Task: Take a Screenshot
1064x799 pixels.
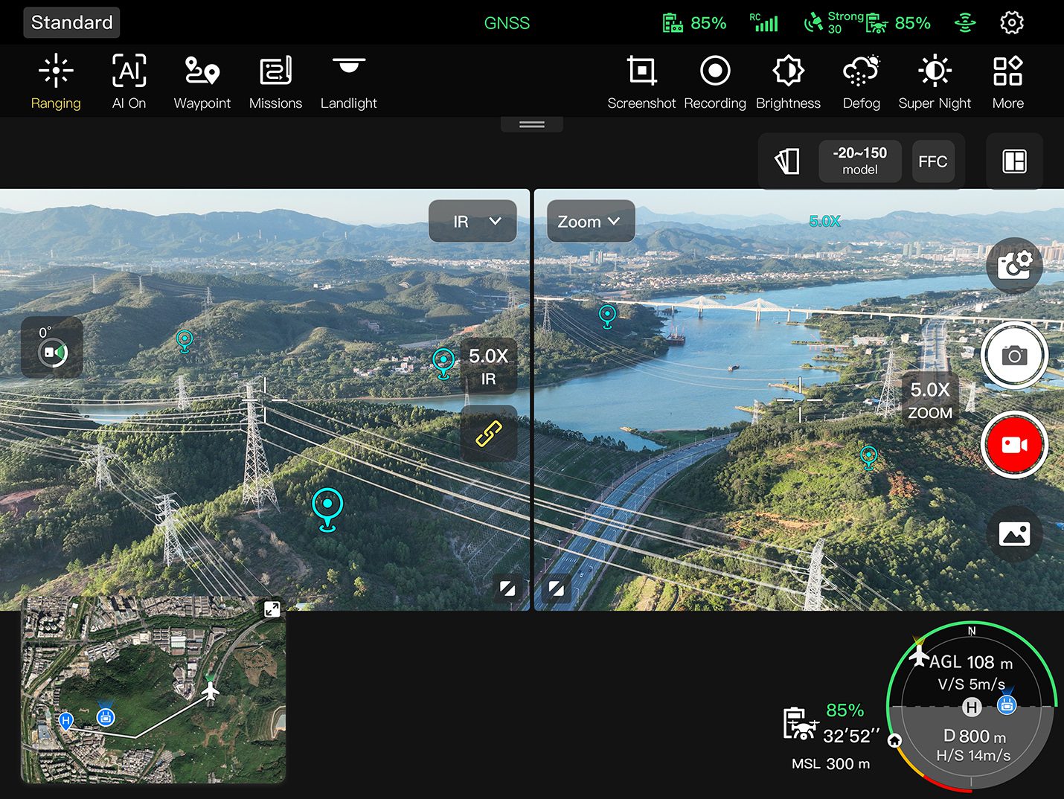Action: coord(641,82)
